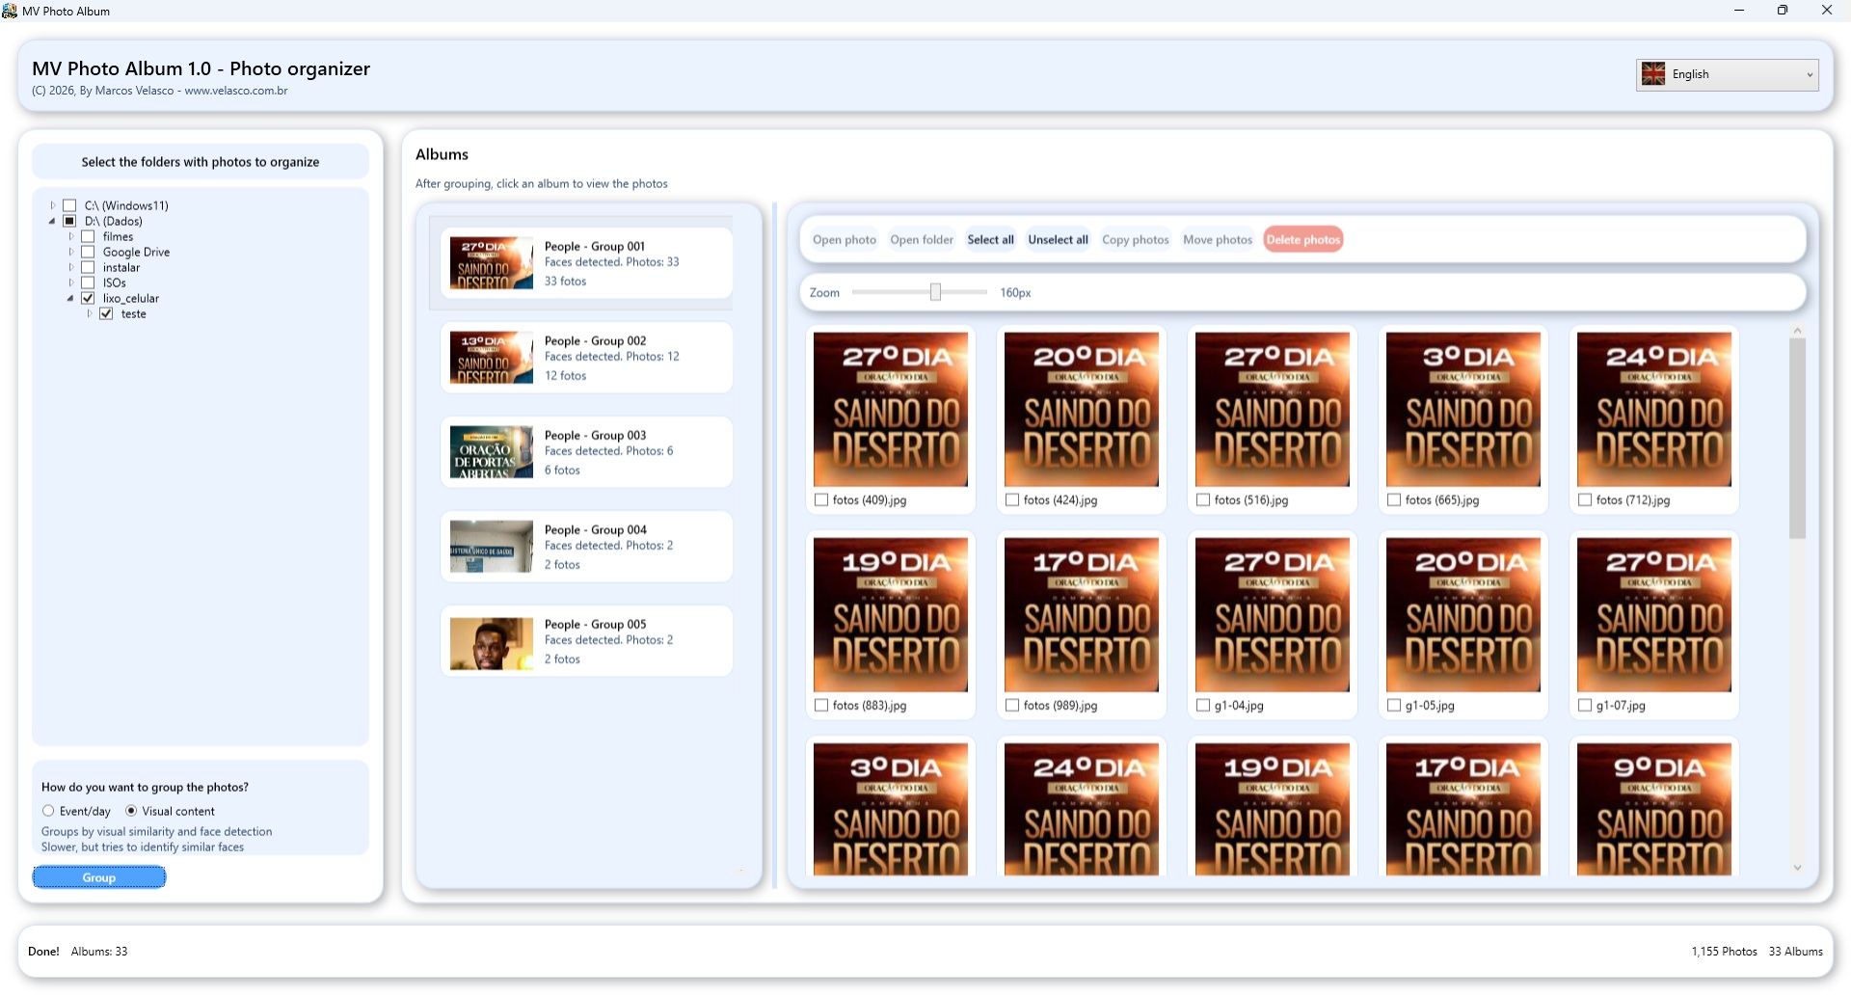Select the People - Group 003 album thumbnail

click(x=491, y=452)
